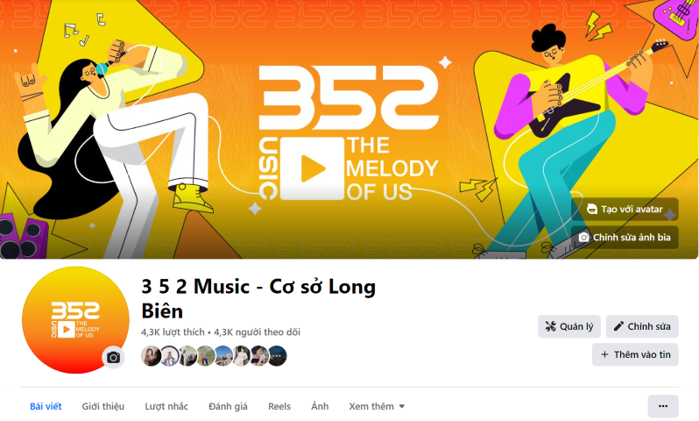The width and height of the screenshot is (699, 421).
Task: Open the Reels tab
Action: (x=279, y=406)
